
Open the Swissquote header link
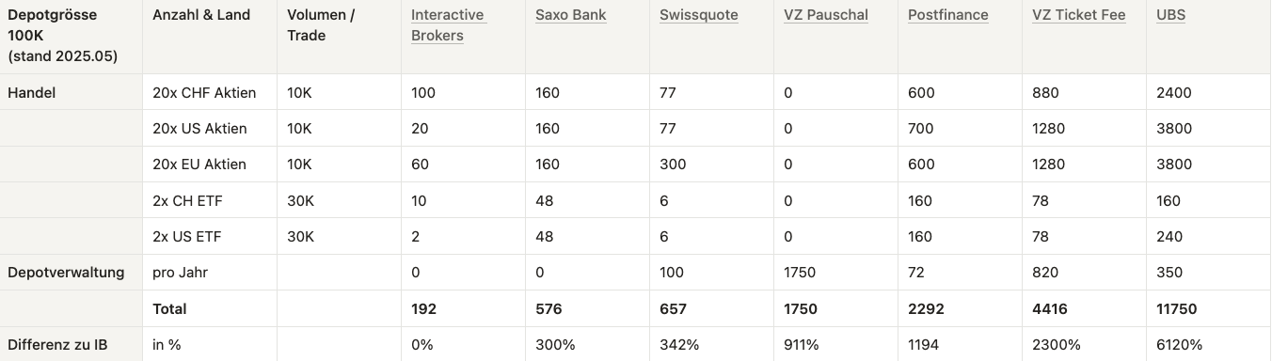[699, 15]
